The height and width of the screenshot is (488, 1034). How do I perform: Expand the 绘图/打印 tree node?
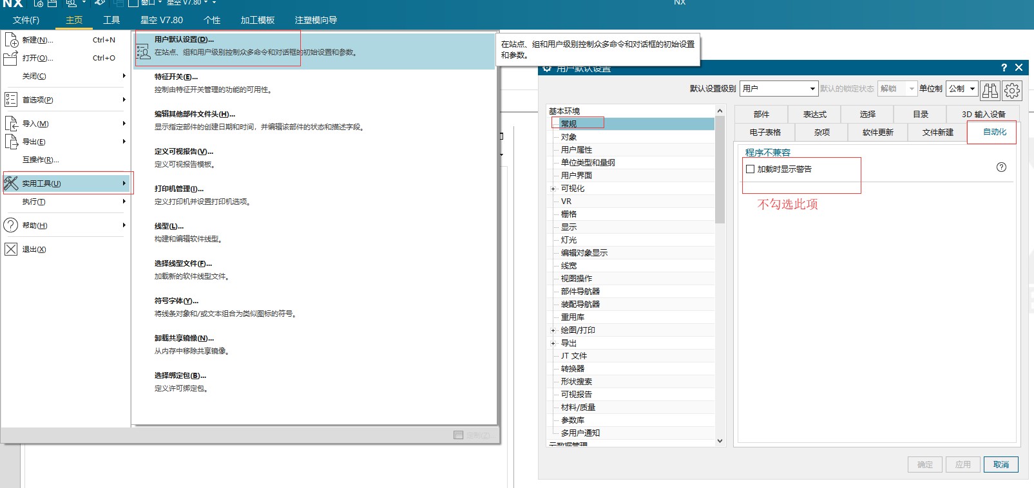pos(553,330)
